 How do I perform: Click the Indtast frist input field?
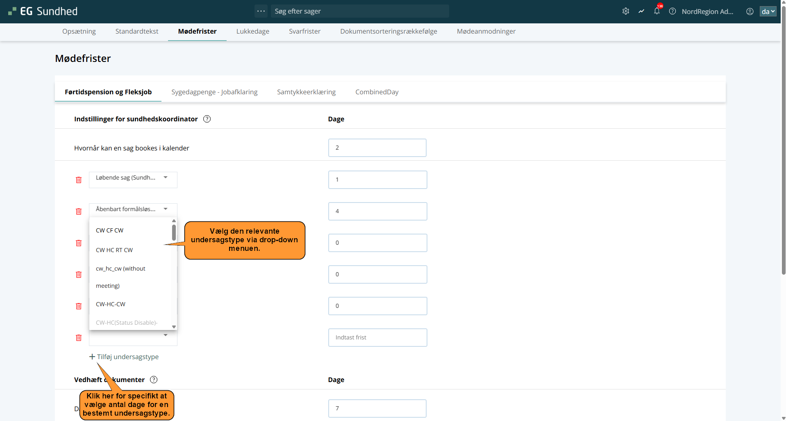coord(377,337)
